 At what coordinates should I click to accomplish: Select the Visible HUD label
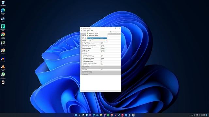coord(84,70)
